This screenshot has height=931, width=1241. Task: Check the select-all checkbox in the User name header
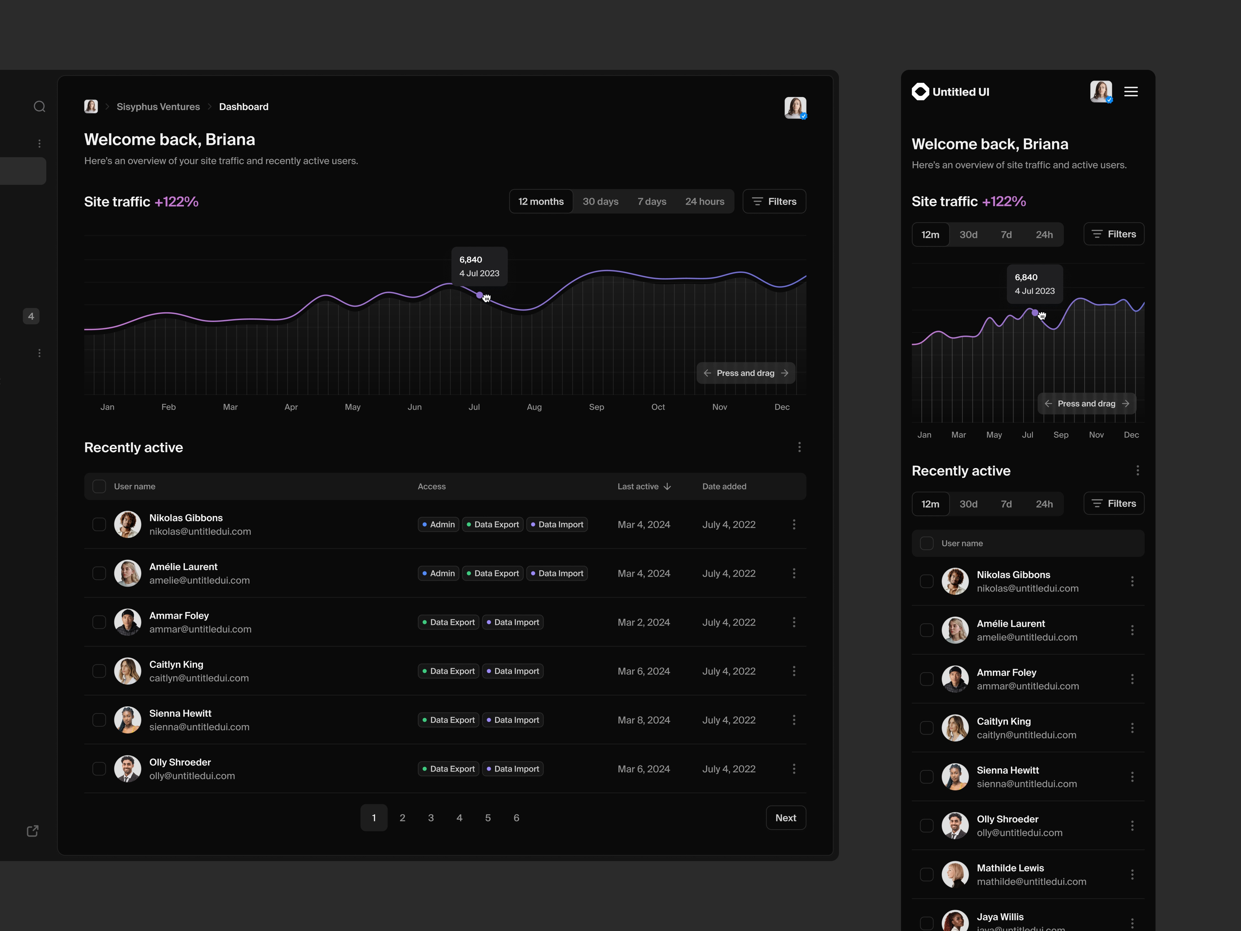pyautogui.click(x=99, y=486)
